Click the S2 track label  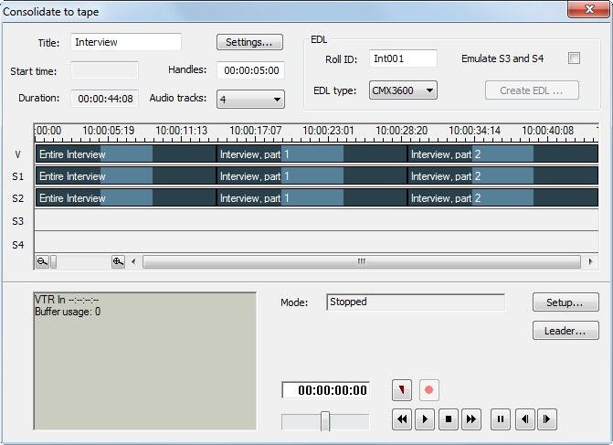[x=17, y=198]
